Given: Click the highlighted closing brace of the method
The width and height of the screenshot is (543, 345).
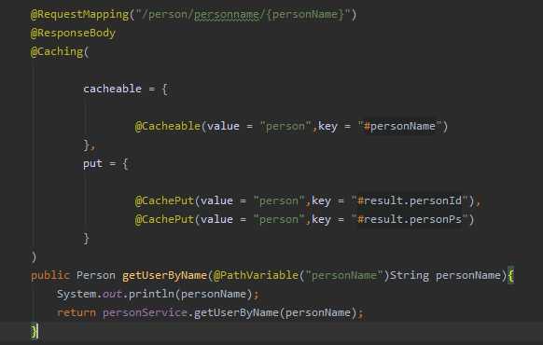Looking at the screenshot, I should 35,331.
